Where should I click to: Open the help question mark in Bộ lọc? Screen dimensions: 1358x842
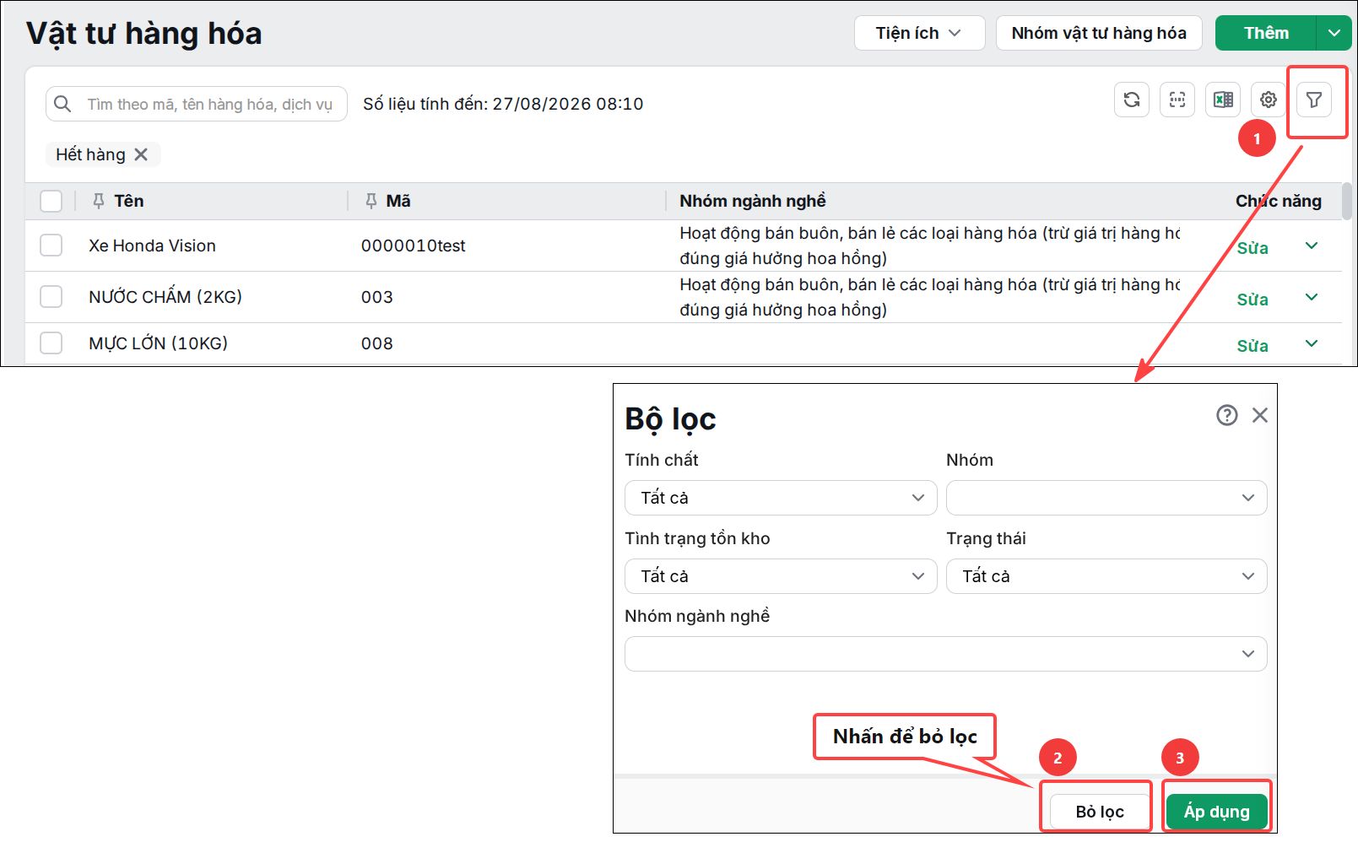click(1226, 415)
